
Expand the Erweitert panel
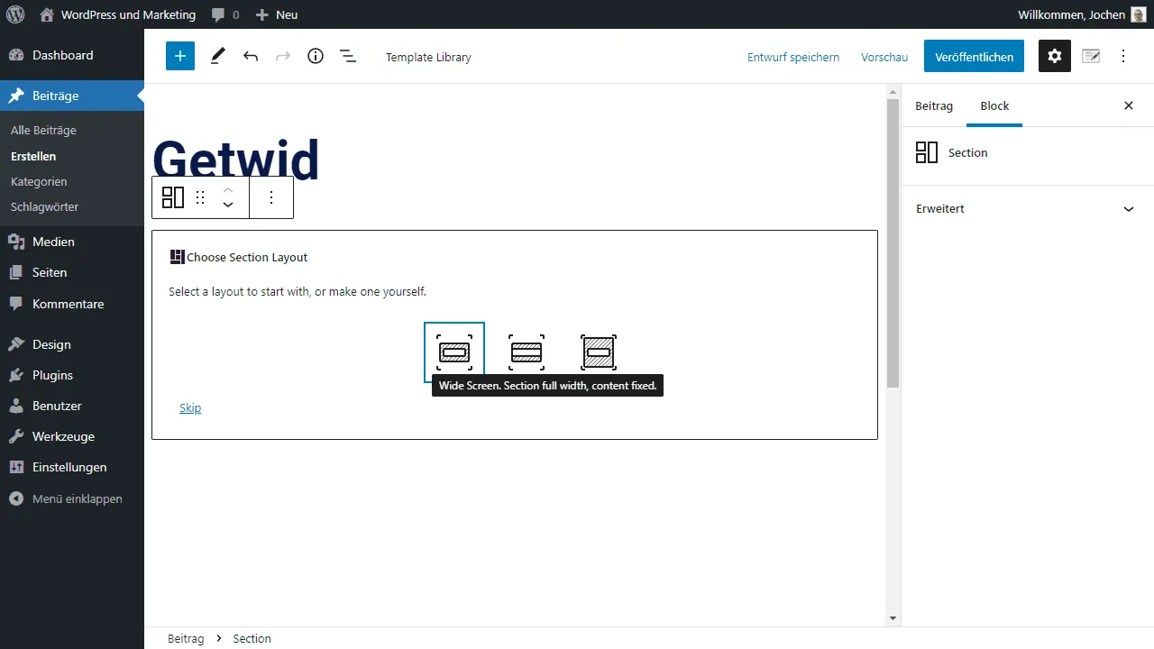coord(1027,208)
